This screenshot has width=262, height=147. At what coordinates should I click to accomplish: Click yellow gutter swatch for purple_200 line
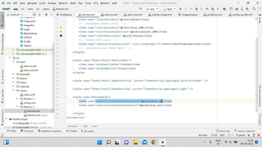coord(61,32)
